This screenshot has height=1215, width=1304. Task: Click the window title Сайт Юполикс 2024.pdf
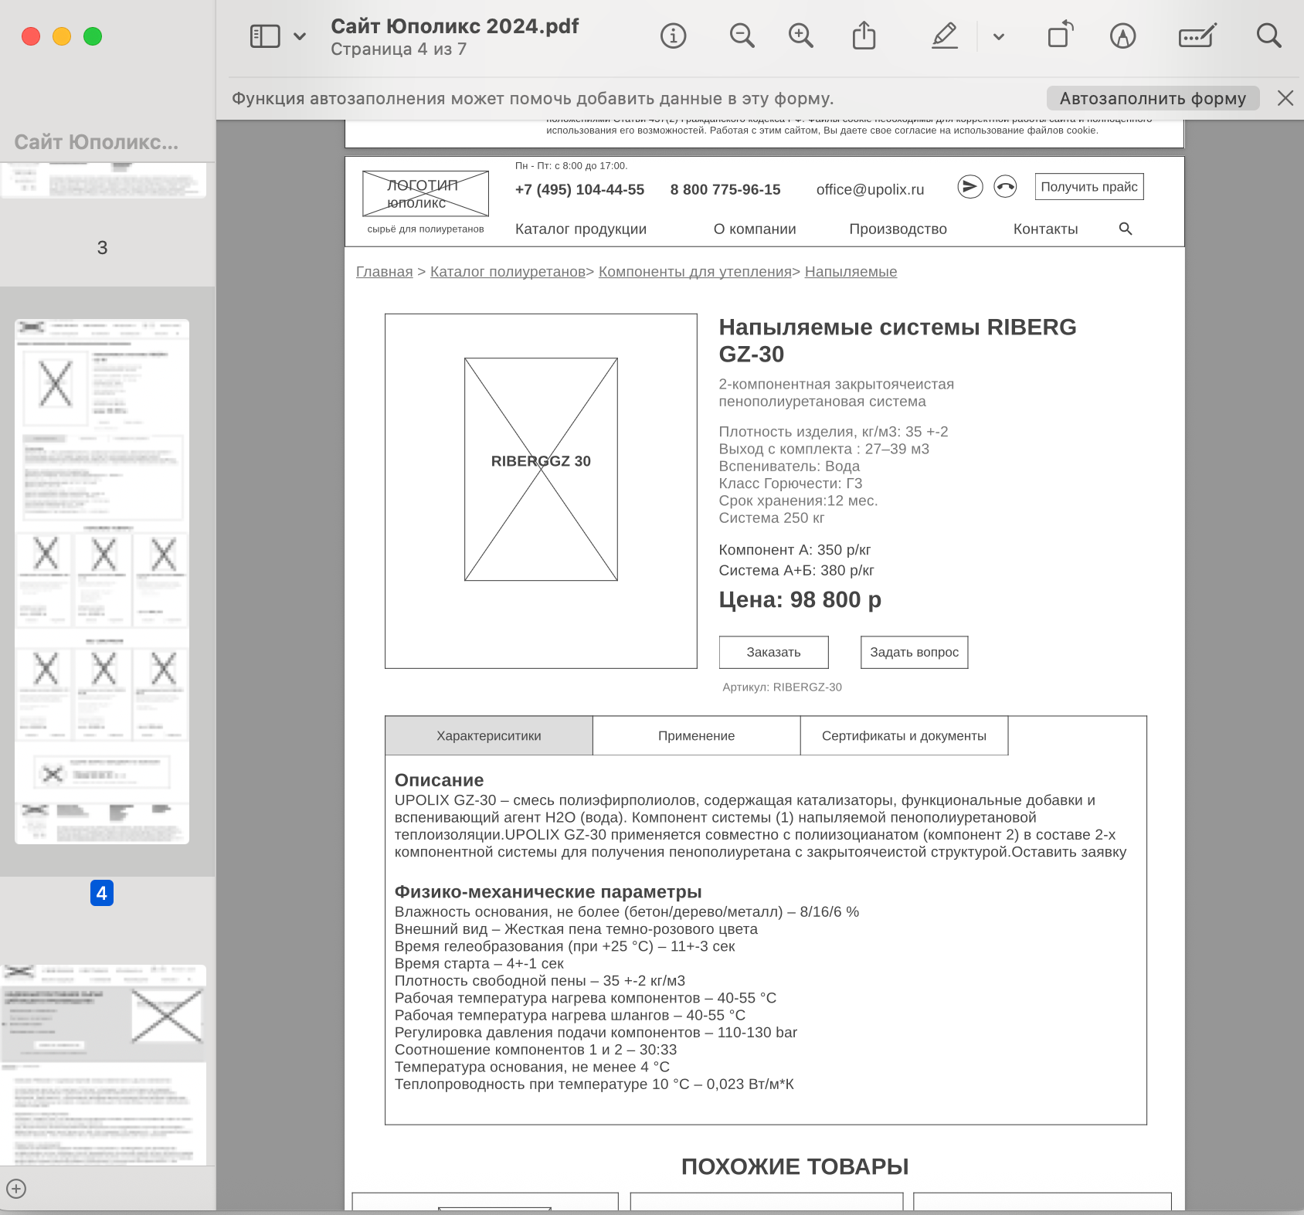click(455, 26)
